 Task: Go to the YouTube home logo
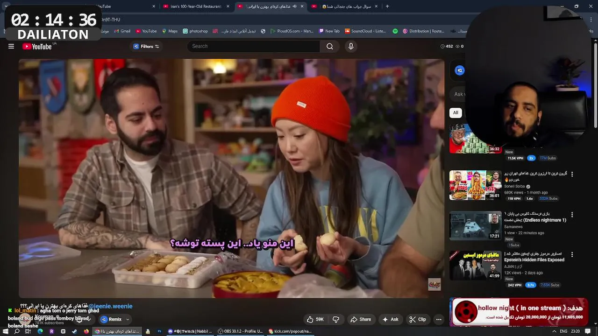pyautogui.click(x=37, y=46)
